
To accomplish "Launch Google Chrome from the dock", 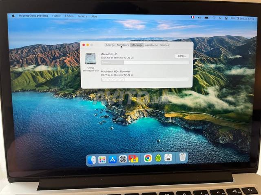I will 148,158.
